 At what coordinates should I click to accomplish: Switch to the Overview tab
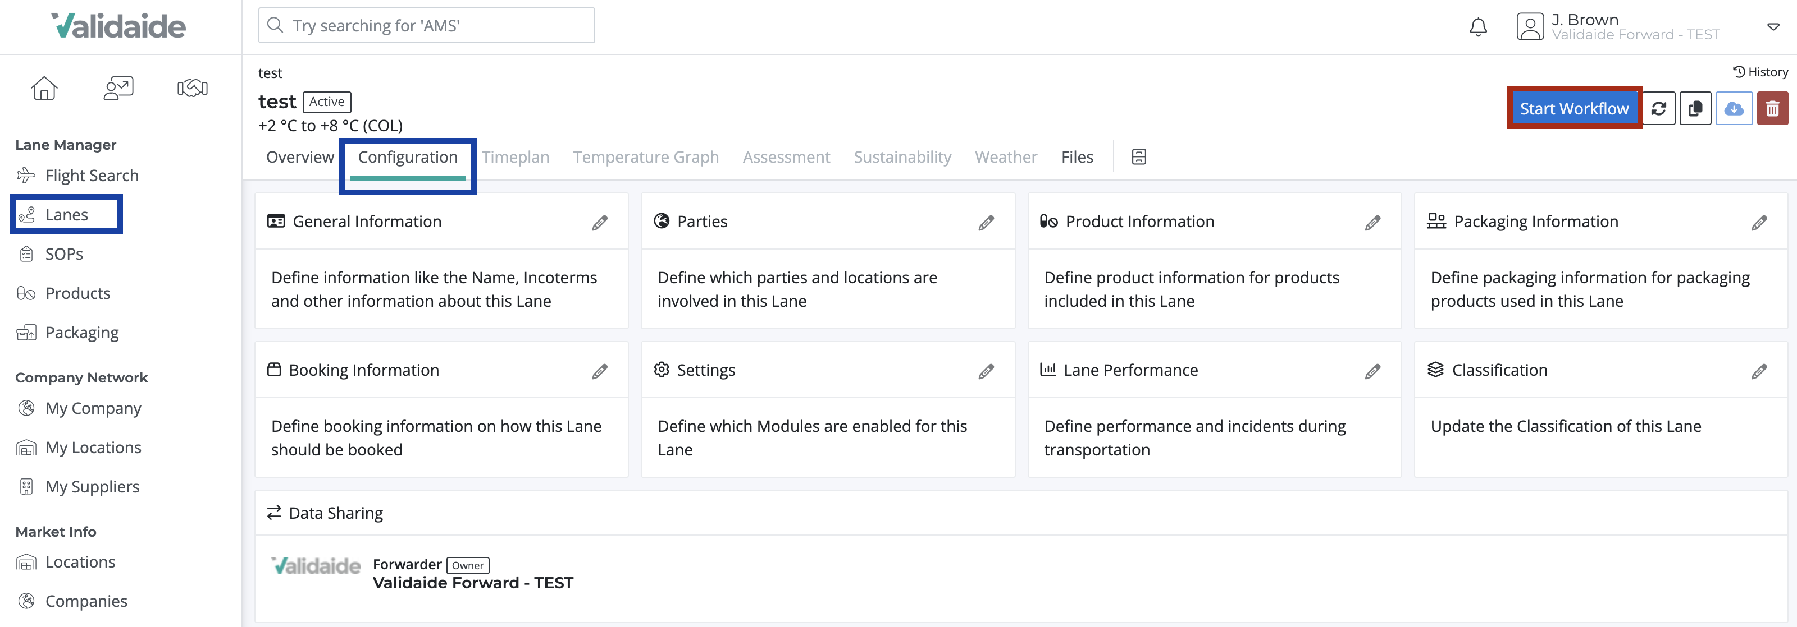pyautogui.click(x=300, y=158)
